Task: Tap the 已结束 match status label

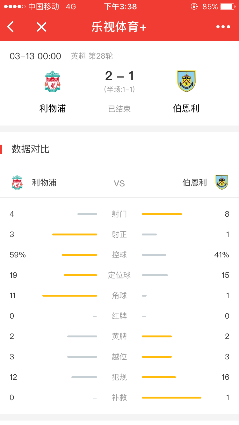Action: [119, 109]
